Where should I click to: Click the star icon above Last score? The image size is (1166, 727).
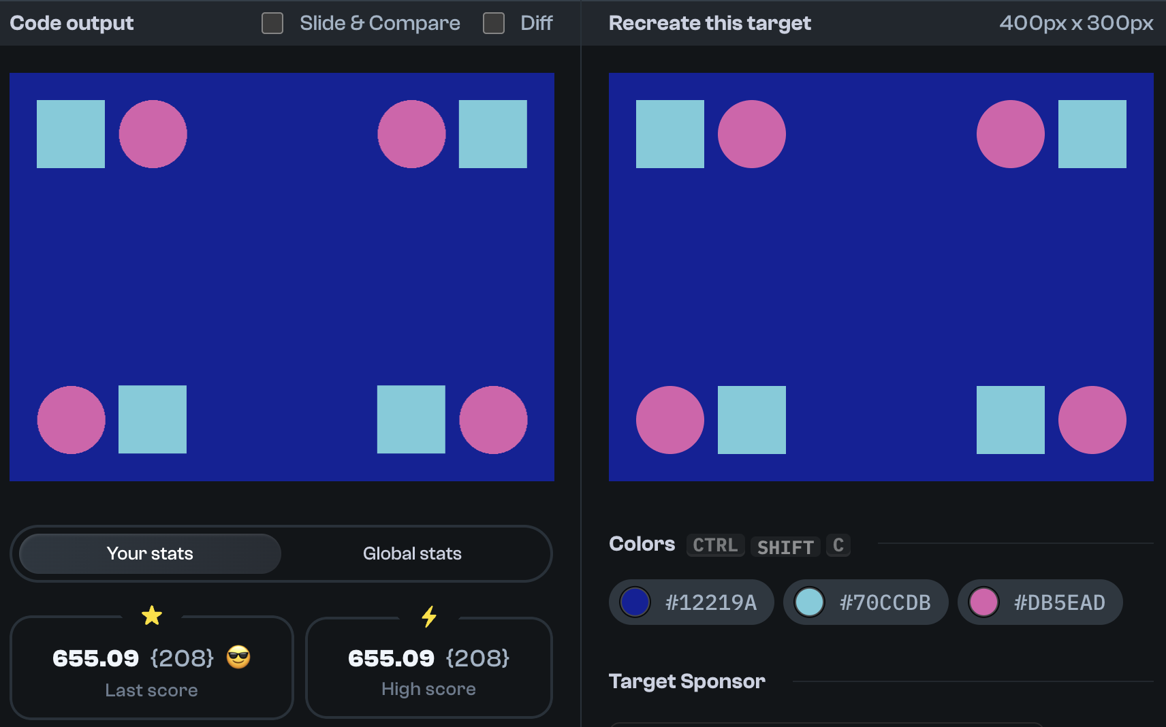pos(152,615)
